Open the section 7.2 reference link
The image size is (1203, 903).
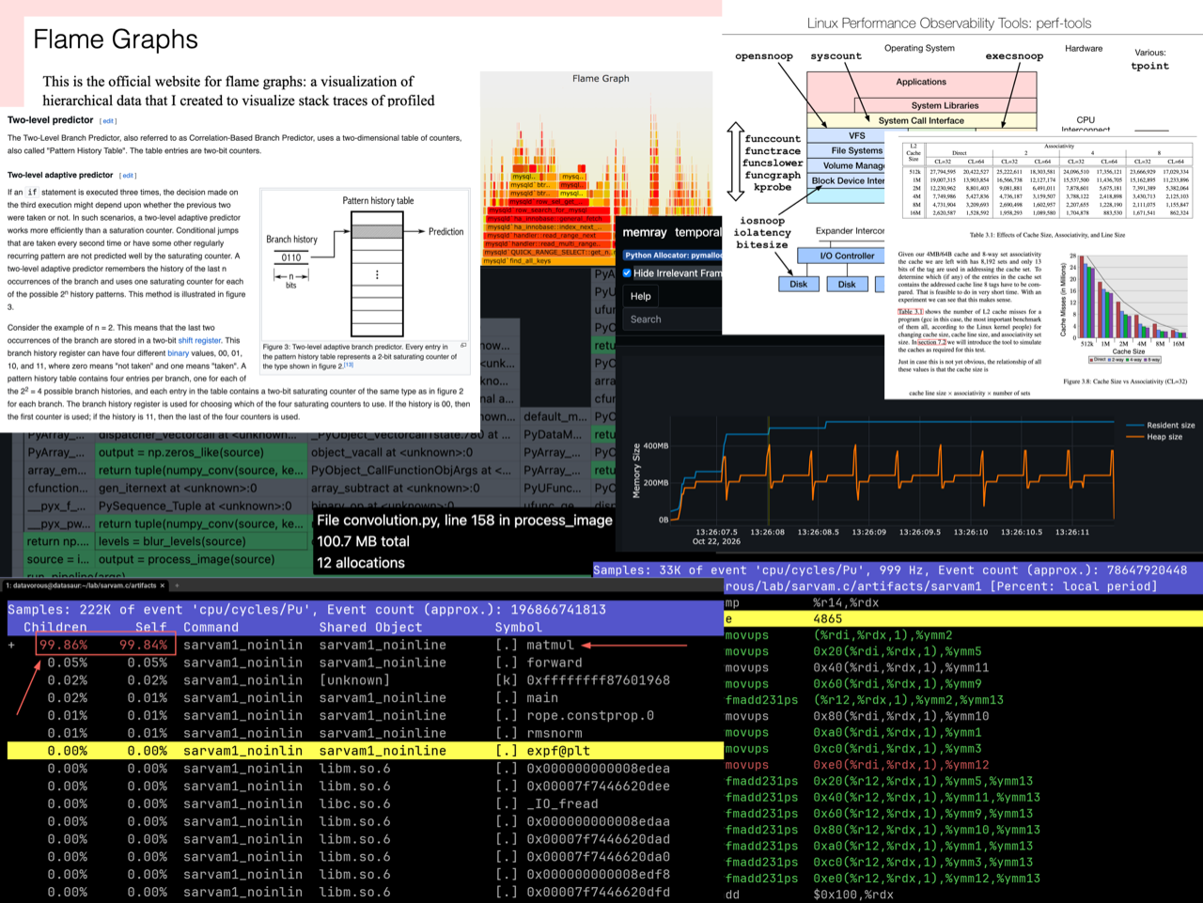(932, 342)
